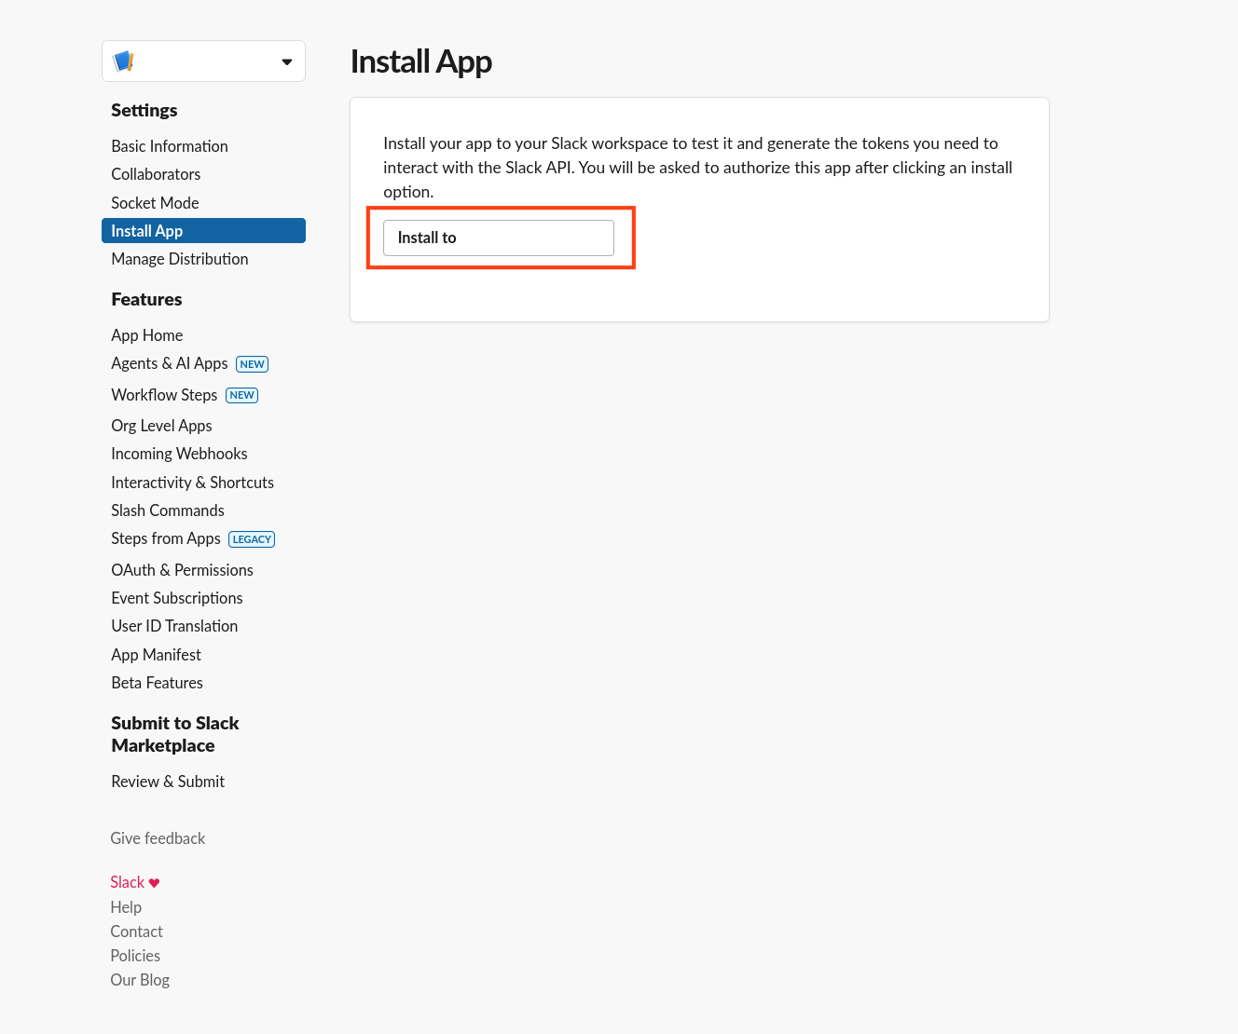Click the heart icon next to Slack

point(155,883)
